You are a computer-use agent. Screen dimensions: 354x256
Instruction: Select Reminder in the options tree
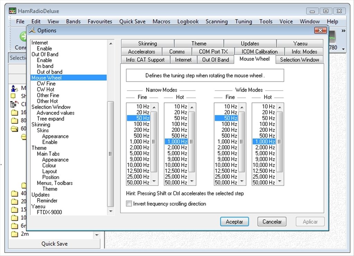[47, 200]
